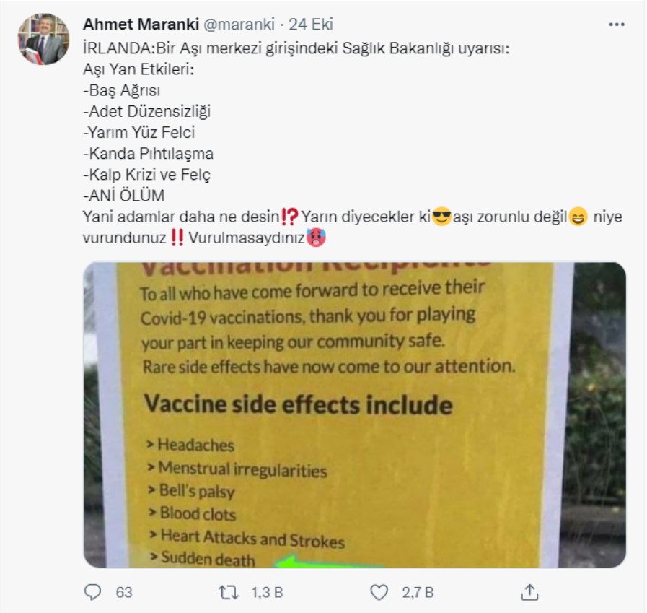Viewport: 647px width, 613px height.
Task: Click the 'Aşı Yan Etkileri:' tweet line
Action: click(138, 71)
